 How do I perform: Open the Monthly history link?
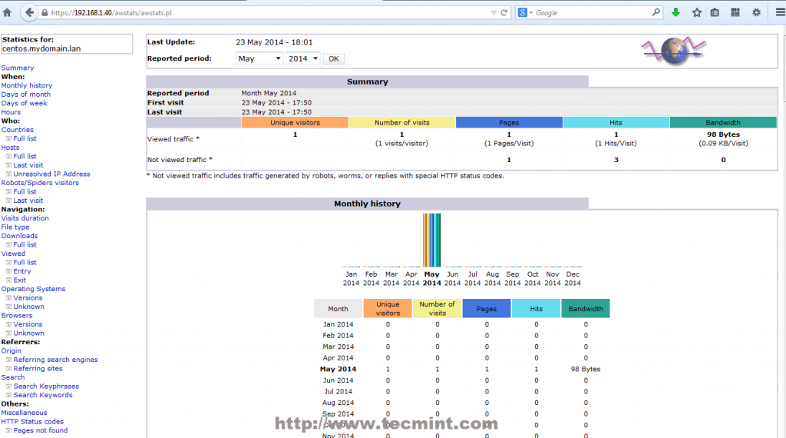27,85
